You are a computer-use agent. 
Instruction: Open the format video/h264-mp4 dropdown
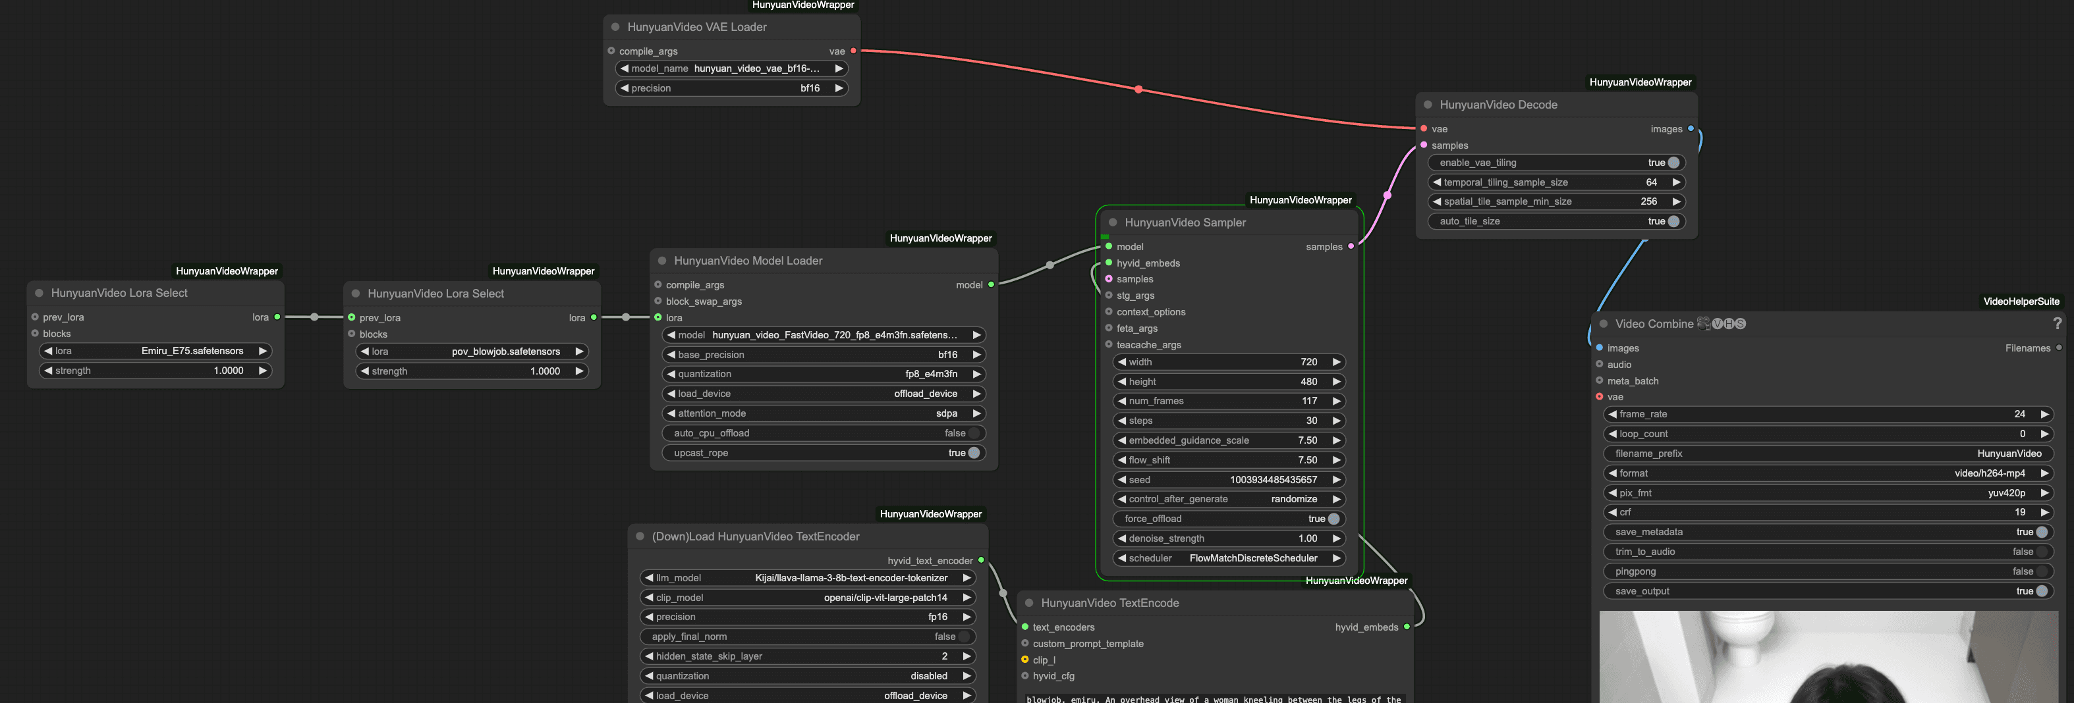(1828, 473)
